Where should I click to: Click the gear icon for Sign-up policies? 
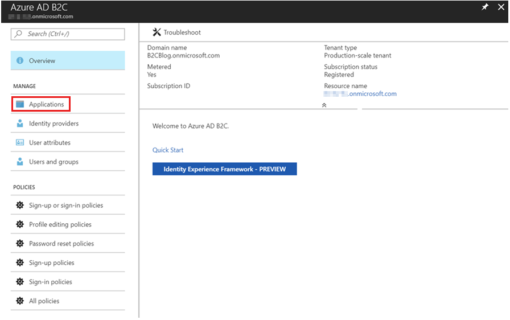pyautogui.click(x=20, y=262)
